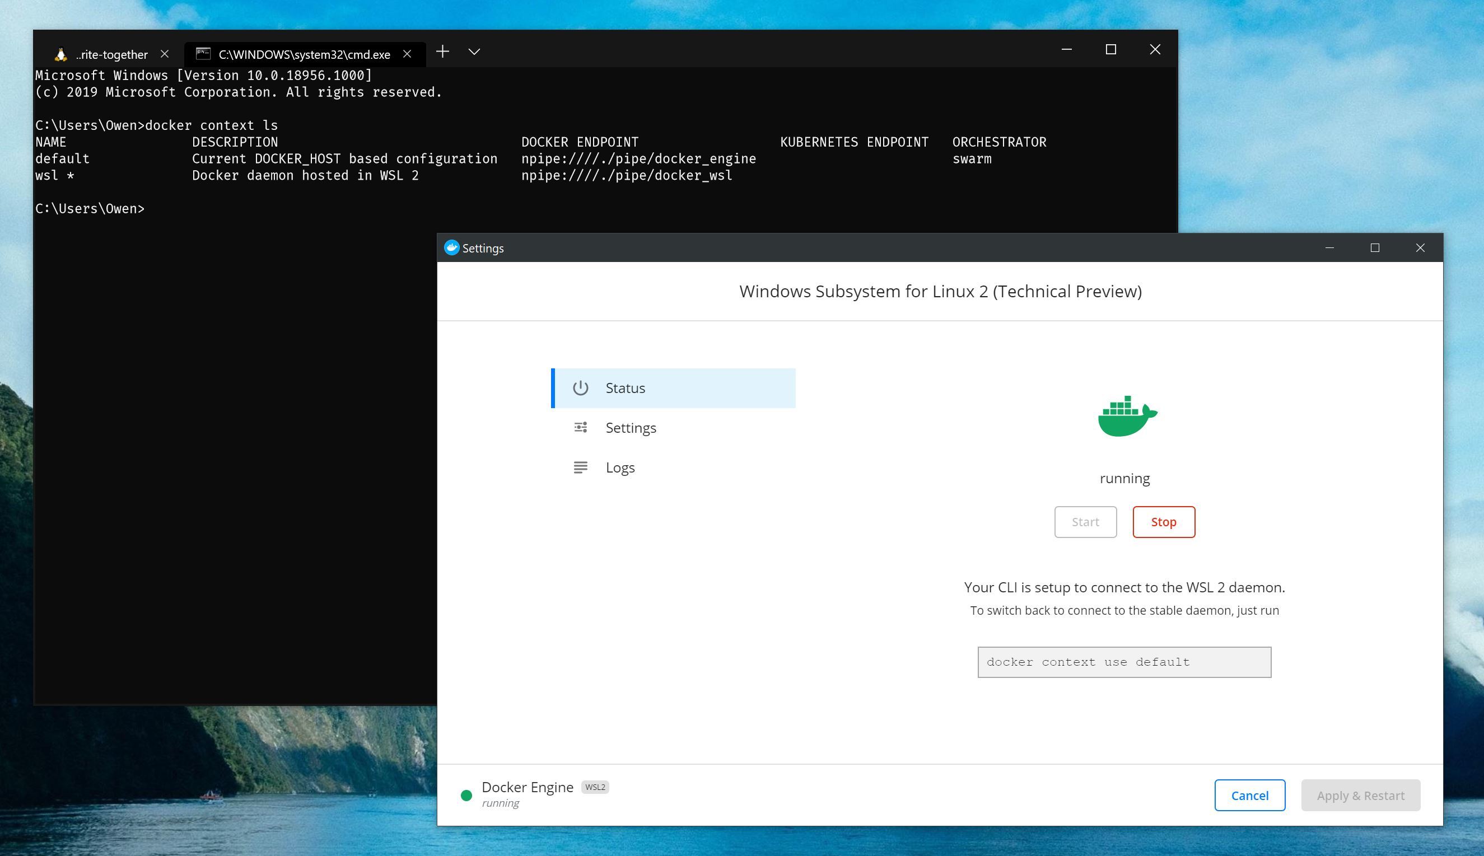The image size is (1484, 856).
Task: Click the green Docker Engine status dot
Action: pos(466,796)
